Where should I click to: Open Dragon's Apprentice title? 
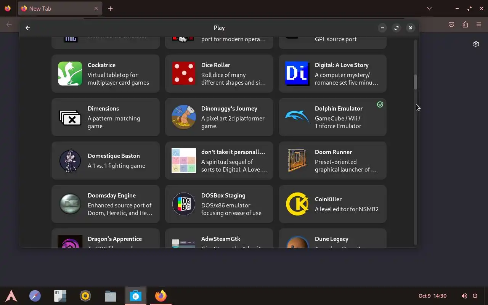(115, 239)
